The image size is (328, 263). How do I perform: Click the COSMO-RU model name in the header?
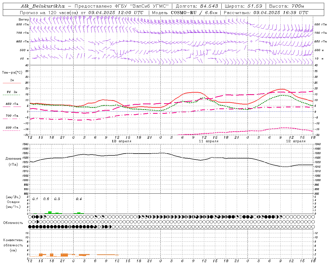click(183, 13)
